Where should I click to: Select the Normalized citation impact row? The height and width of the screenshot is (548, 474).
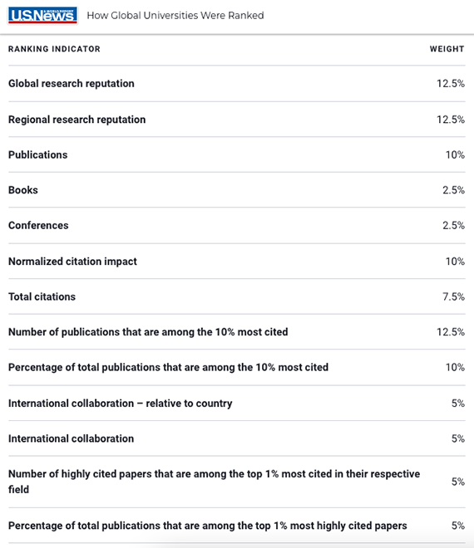(x=237, y=262)
